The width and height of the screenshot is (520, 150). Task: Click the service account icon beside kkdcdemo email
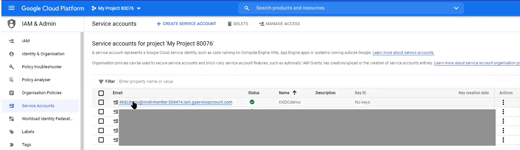116,102
